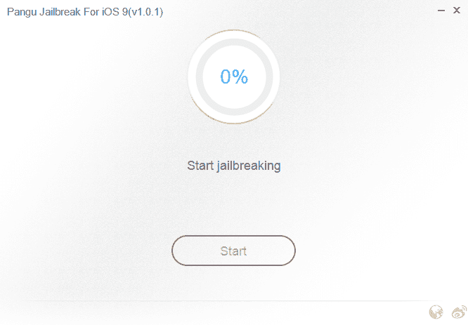468x325 pixels.
Task: Click the Pangu Jailbreak For iOS 9 title
Action: coord(85,12)
